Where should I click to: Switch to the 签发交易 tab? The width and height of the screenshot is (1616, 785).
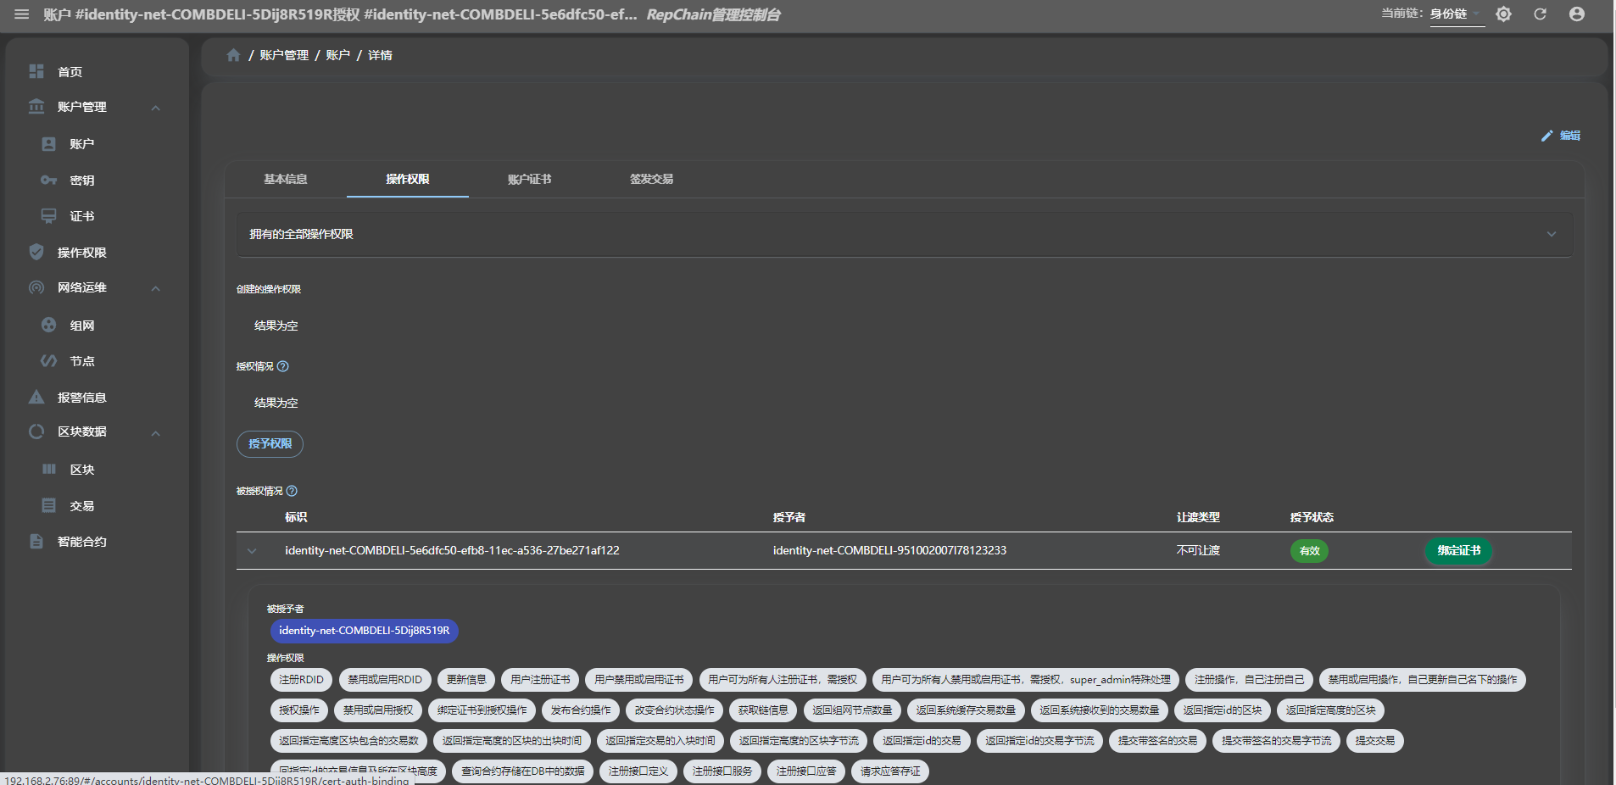coord(652,179)
